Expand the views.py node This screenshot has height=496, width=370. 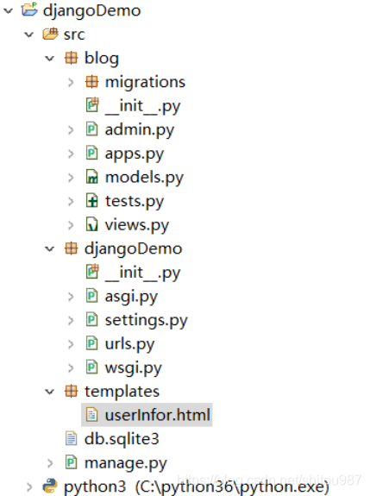tap(71, 225)
